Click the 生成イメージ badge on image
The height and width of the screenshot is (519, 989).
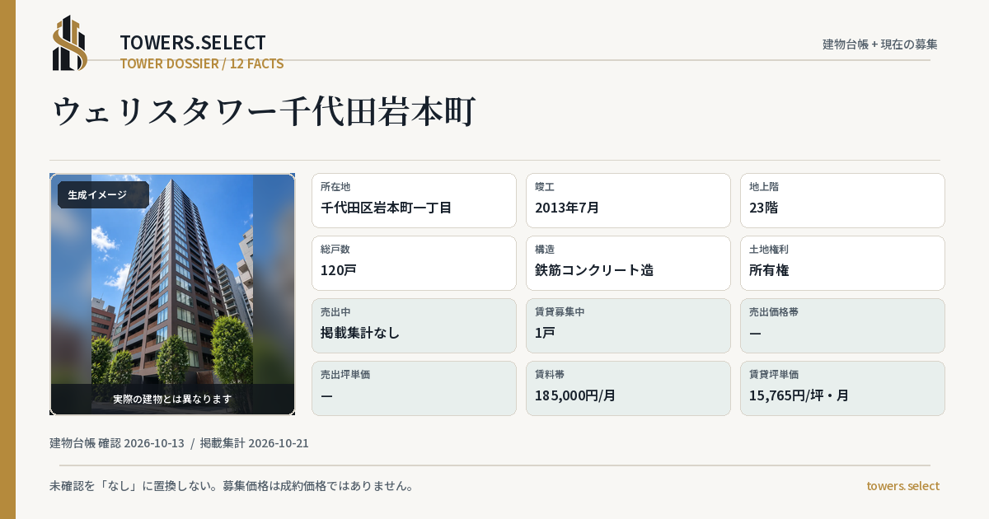coord(103,195)
